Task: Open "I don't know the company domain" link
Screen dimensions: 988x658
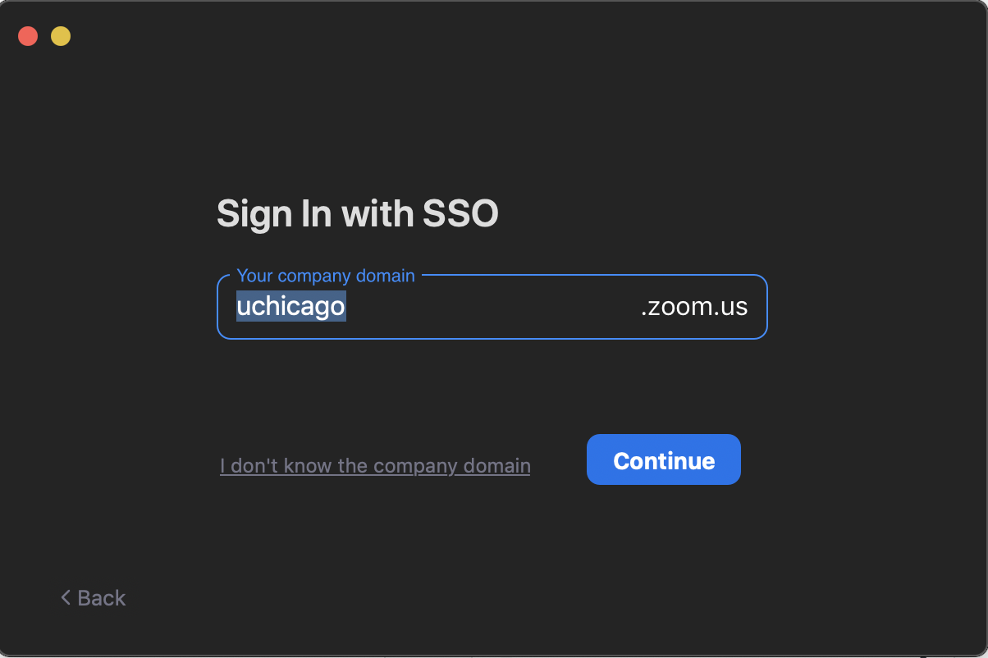Action: coord(375,466)
